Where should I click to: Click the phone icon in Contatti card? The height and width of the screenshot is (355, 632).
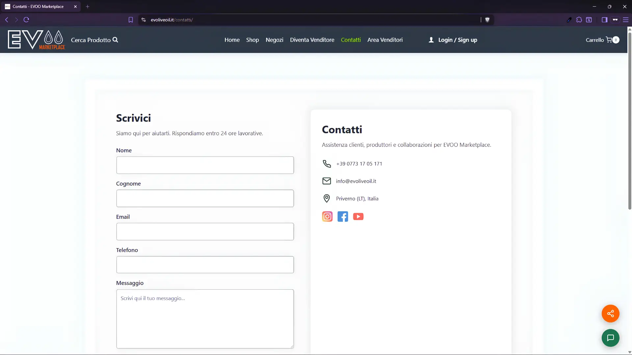click(x=327, y=164)
